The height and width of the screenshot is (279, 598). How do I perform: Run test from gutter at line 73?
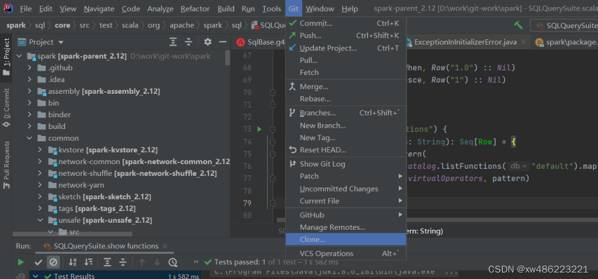259,129
